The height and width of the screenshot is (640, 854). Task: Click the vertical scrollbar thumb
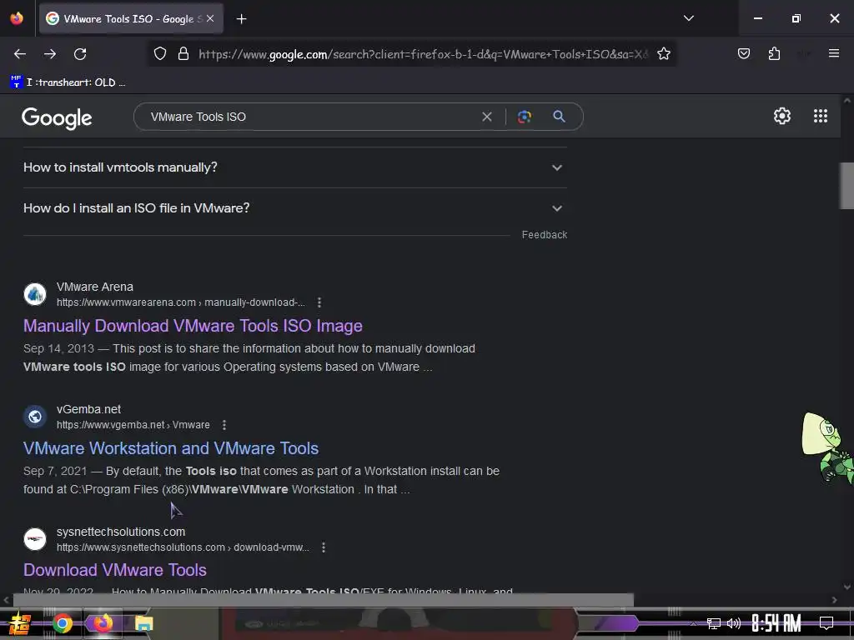[847, 186]
